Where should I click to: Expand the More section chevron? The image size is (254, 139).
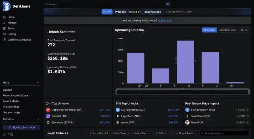[x=38, y=83]
